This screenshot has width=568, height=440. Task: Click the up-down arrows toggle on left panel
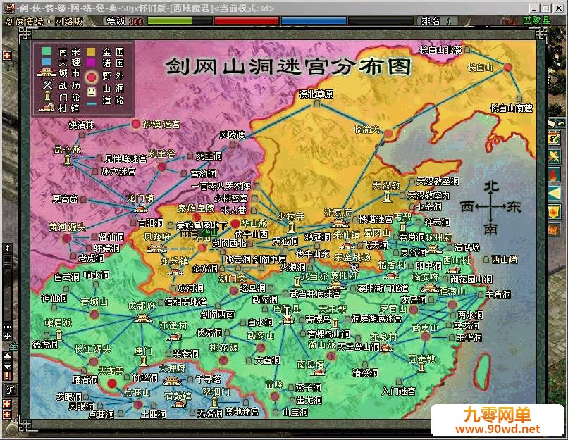tap(7, 249)
